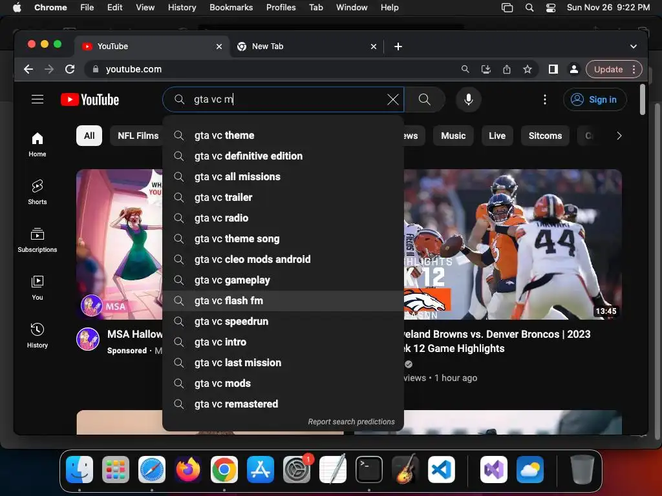The height and width of the screenshot is (496, 662).
Task: Start voice search with the microphone
Action: (x=468, y=99)
